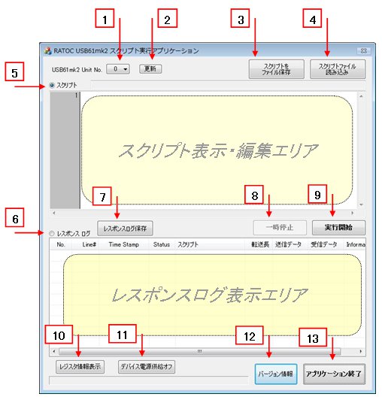Click the 一時停止 pause button
Viewport: 382px width, 403px height.
coord(280,228)
